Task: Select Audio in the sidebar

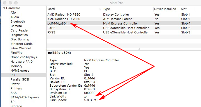Action: 15,17
